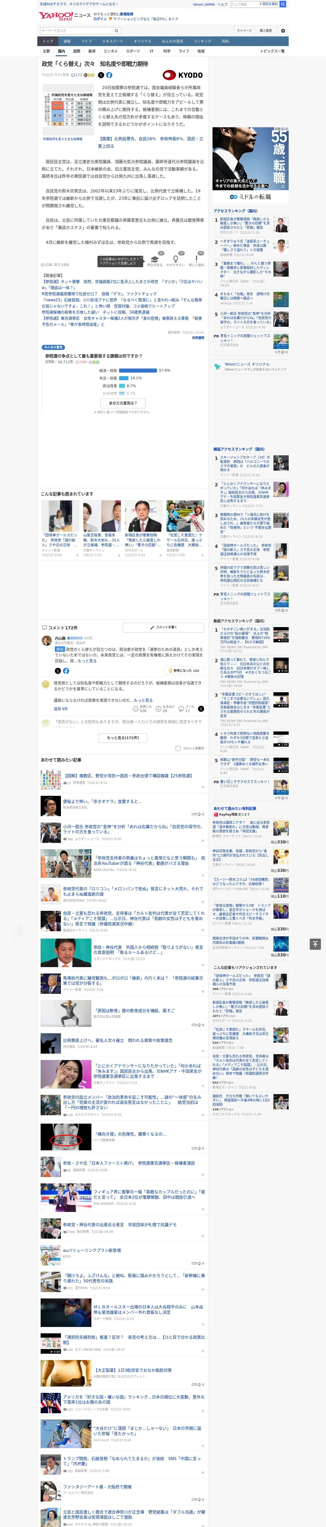The width and height of the screenshot is (326, 1527).
Task: Click the blue search button in top Yahoo bar
Action: [x=283, y=4]
